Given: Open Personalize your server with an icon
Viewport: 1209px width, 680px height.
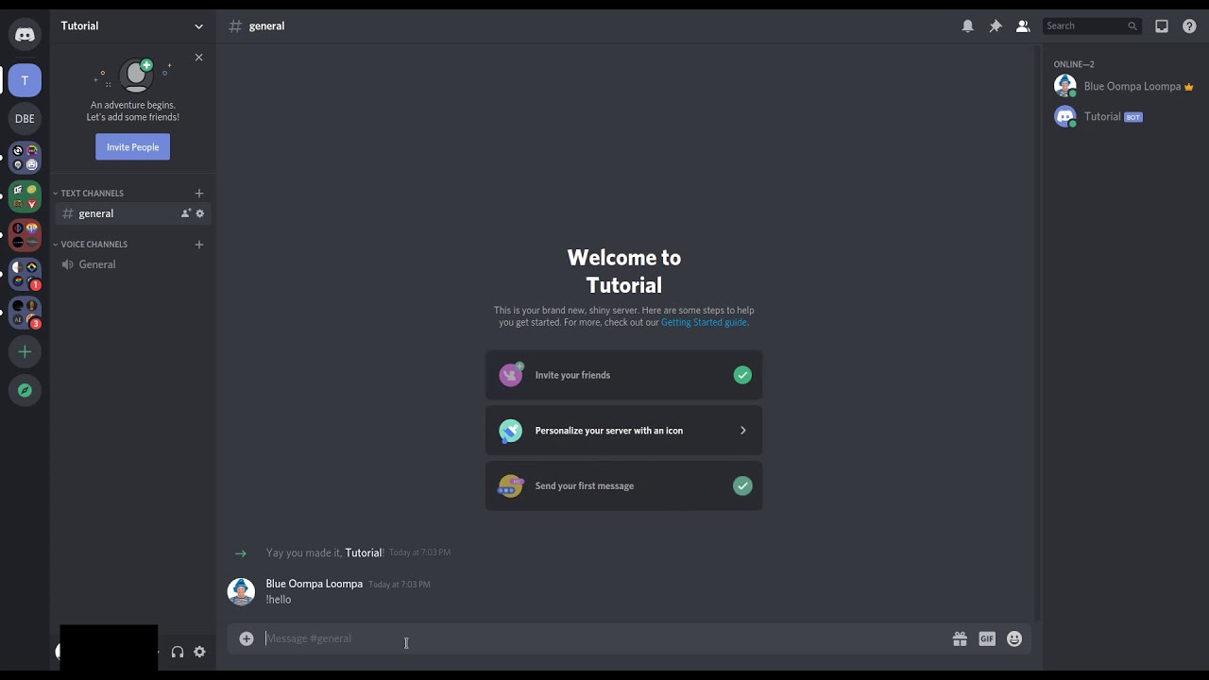Looking at the screenshot, I should tap(623, 431).
